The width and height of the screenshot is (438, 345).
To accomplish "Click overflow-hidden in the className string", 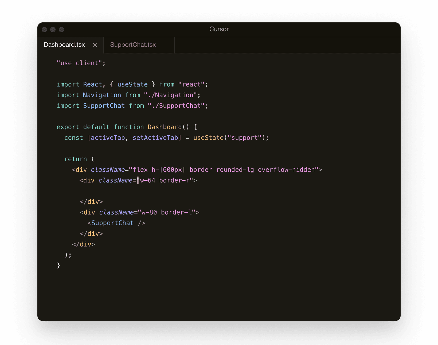I will [x=286, y=170].
